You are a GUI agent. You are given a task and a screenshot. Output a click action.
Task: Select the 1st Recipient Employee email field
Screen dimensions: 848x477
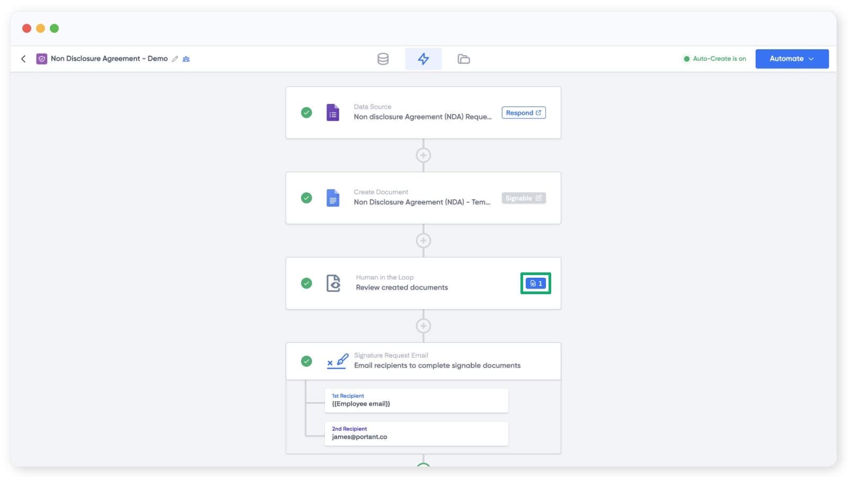point(416,401)
